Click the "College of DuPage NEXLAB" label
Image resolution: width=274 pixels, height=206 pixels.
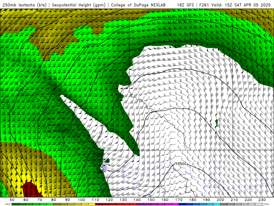point(138,5)
